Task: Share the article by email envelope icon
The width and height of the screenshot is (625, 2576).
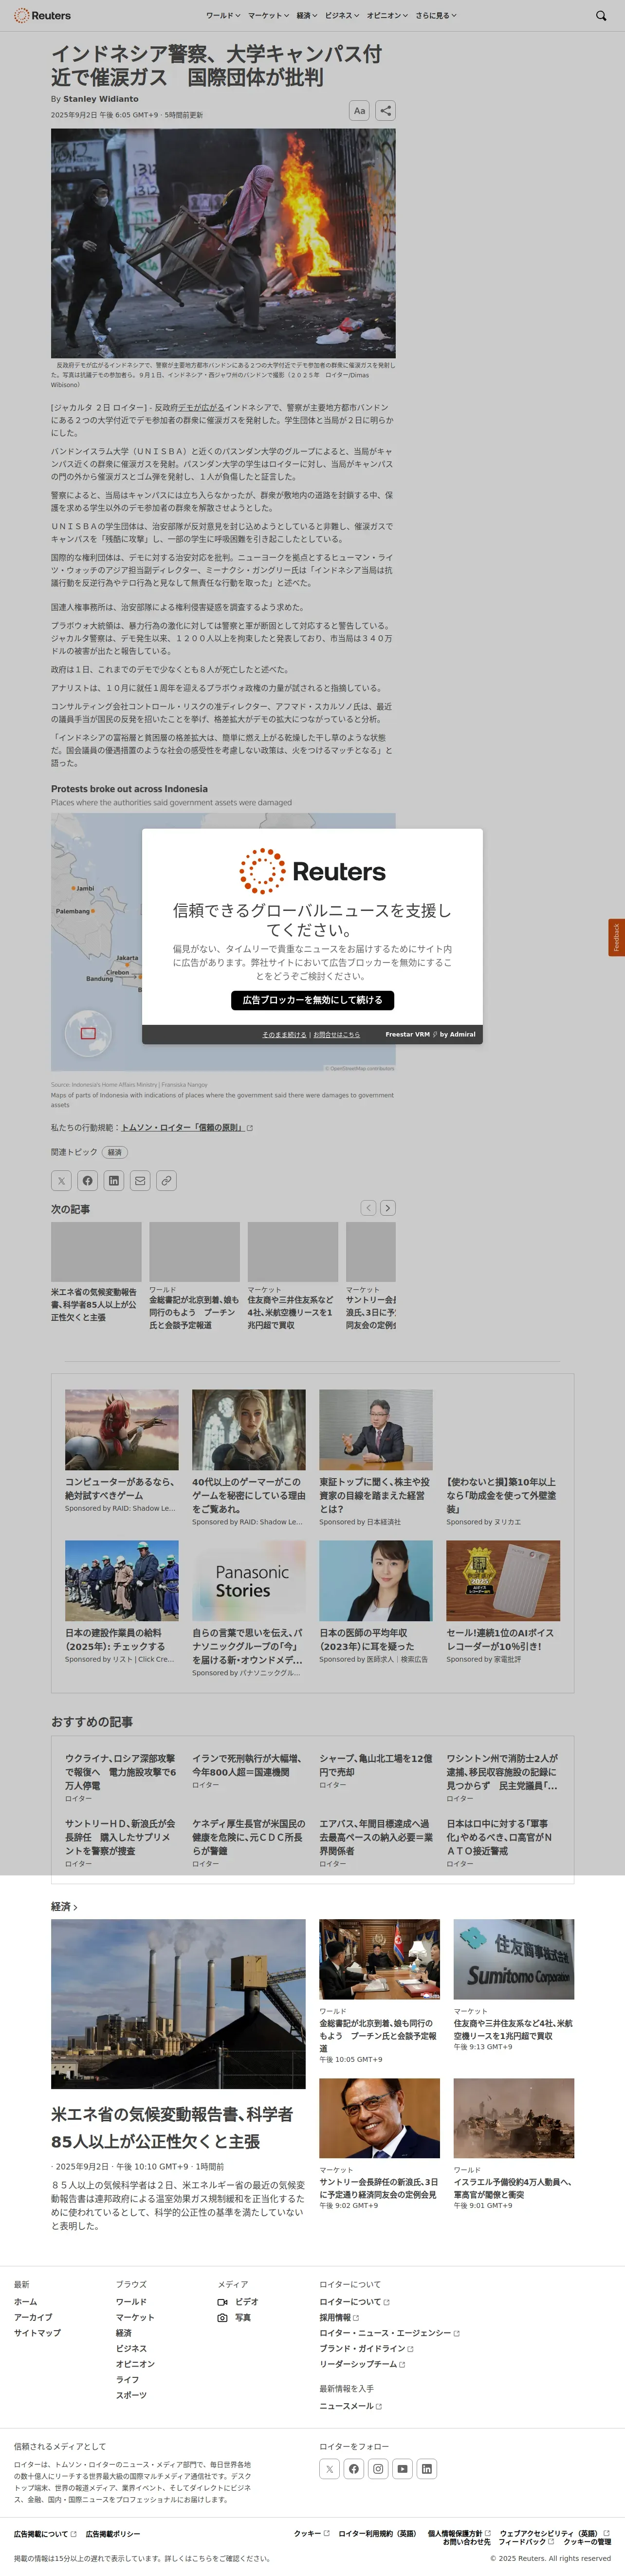Action: click(x=140, y=1181)
